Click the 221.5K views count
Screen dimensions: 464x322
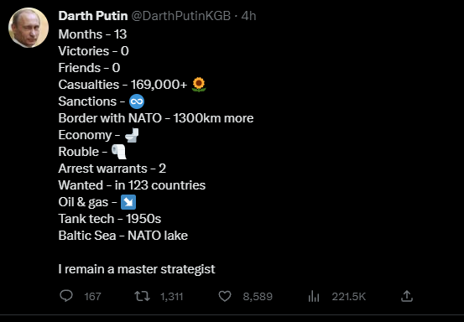tap(348, 296)
